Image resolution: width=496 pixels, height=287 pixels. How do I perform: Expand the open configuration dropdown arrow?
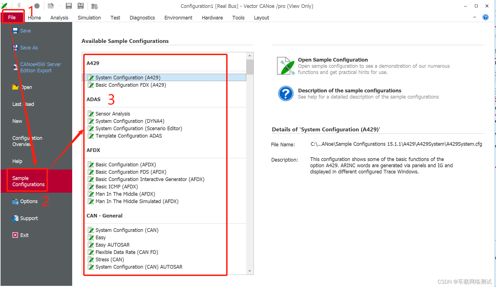(60, 6)
